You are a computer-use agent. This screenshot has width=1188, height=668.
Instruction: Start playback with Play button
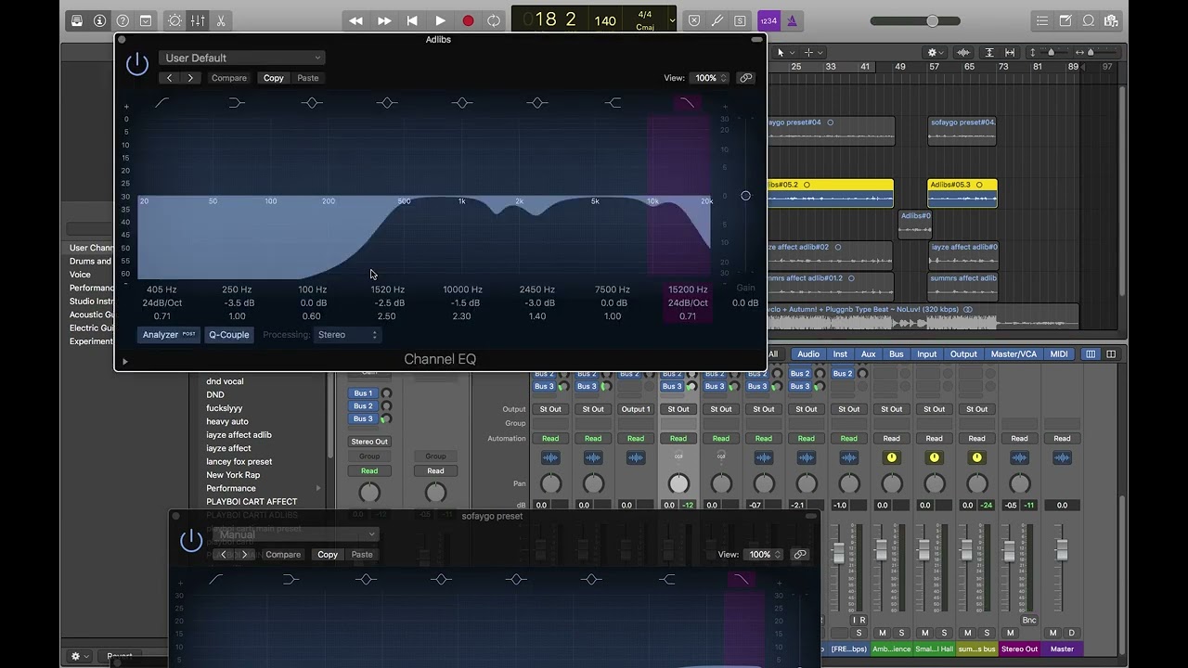tap(440, 20)
